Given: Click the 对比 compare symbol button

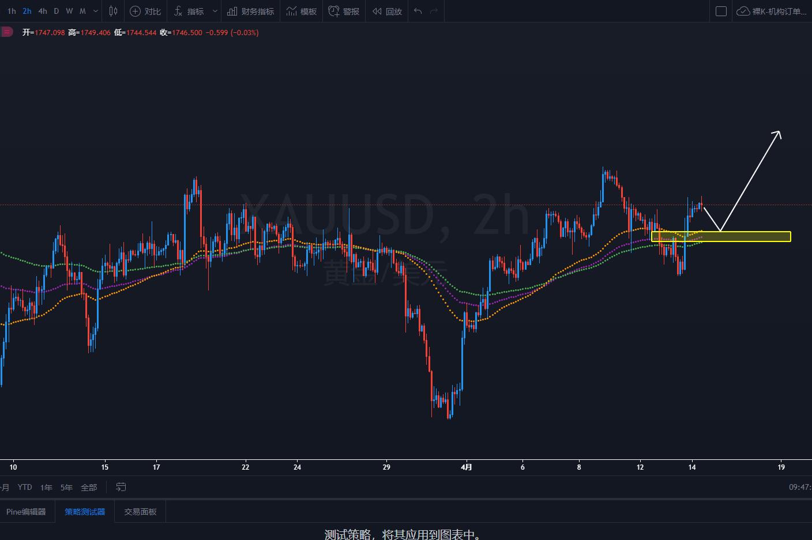Looking at the screenshot, I should pyautogui.click(x=145, y=11).
